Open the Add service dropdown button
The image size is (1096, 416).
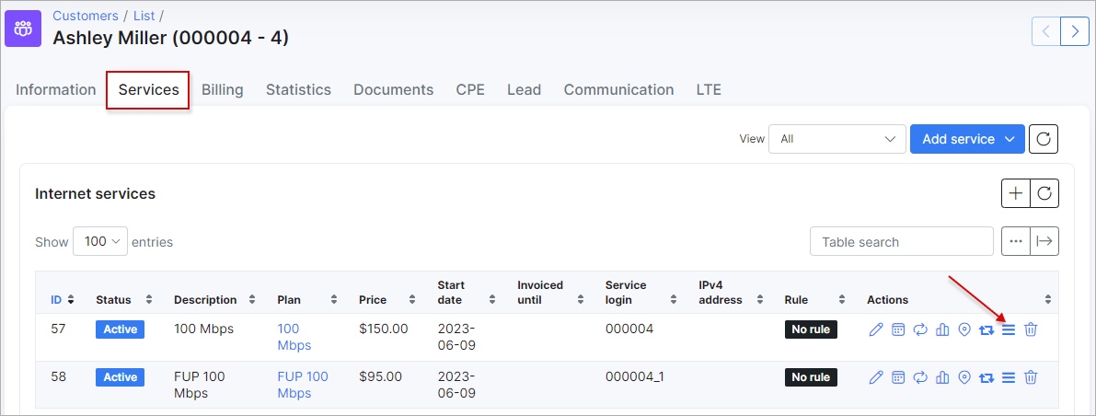click(x=967, y=139)
